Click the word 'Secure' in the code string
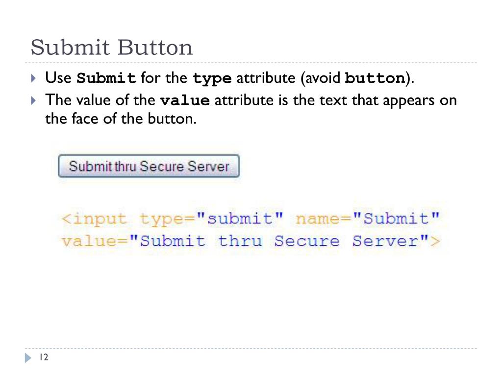This screenshot has height=376, width=502. 307,241
